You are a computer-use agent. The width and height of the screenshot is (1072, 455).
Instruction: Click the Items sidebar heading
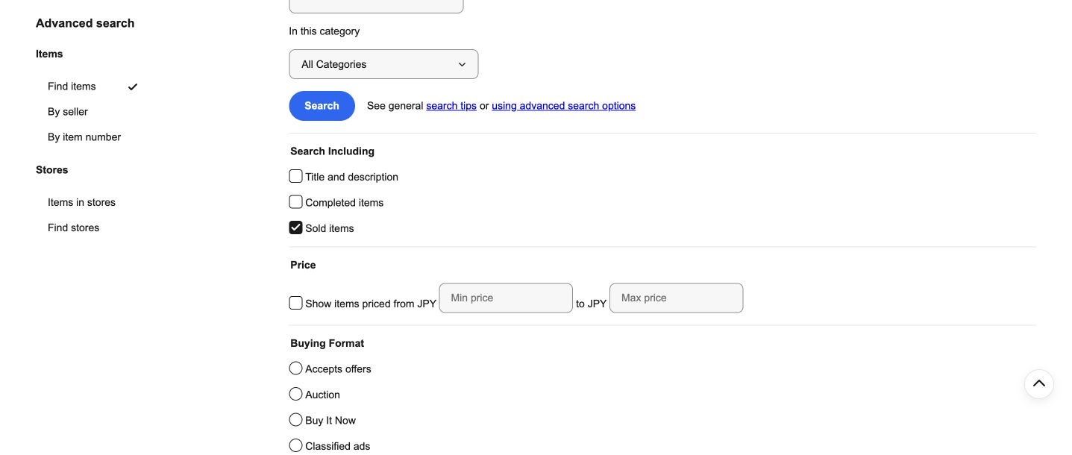pyautogui.click(x=49, y=54)
